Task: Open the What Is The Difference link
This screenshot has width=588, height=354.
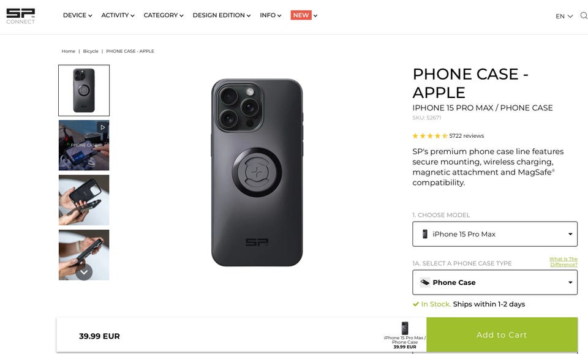Action: coord(563,262)
